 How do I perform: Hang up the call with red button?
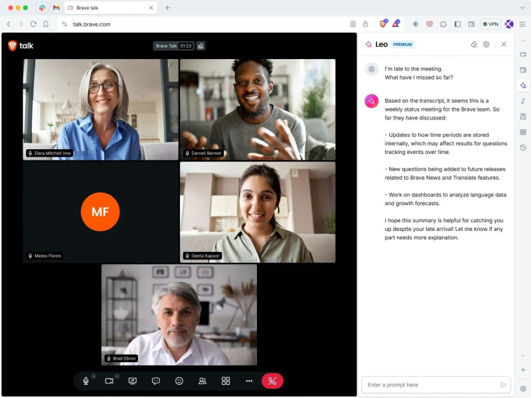(x=272, y=381)
